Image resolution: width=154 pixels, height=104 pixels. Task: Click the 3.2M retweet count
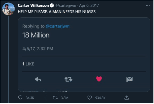click(65, 98)
